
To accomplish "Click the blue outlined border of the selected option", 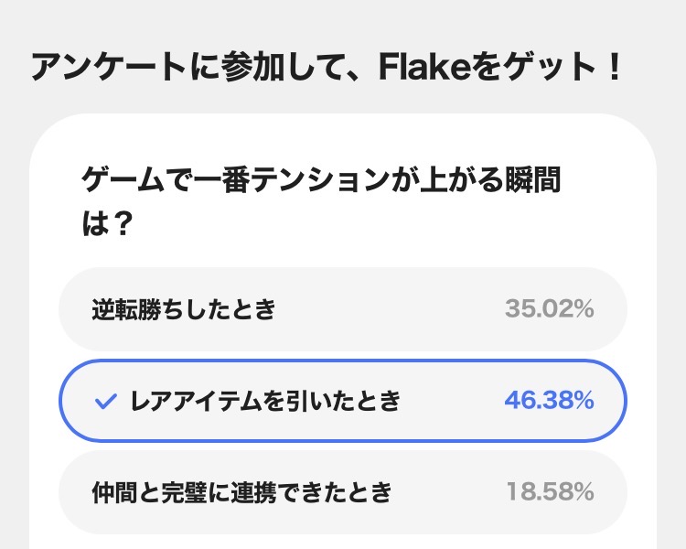I will pos(343,361).
